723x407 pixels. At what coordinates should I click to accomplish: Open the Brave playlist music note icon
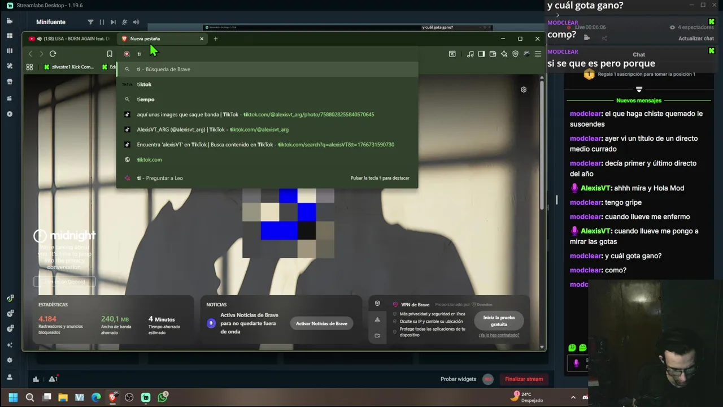tap(470, 54)
